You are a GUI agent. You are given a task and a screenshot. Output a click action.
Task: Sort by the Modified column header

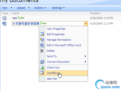(95, 13)
